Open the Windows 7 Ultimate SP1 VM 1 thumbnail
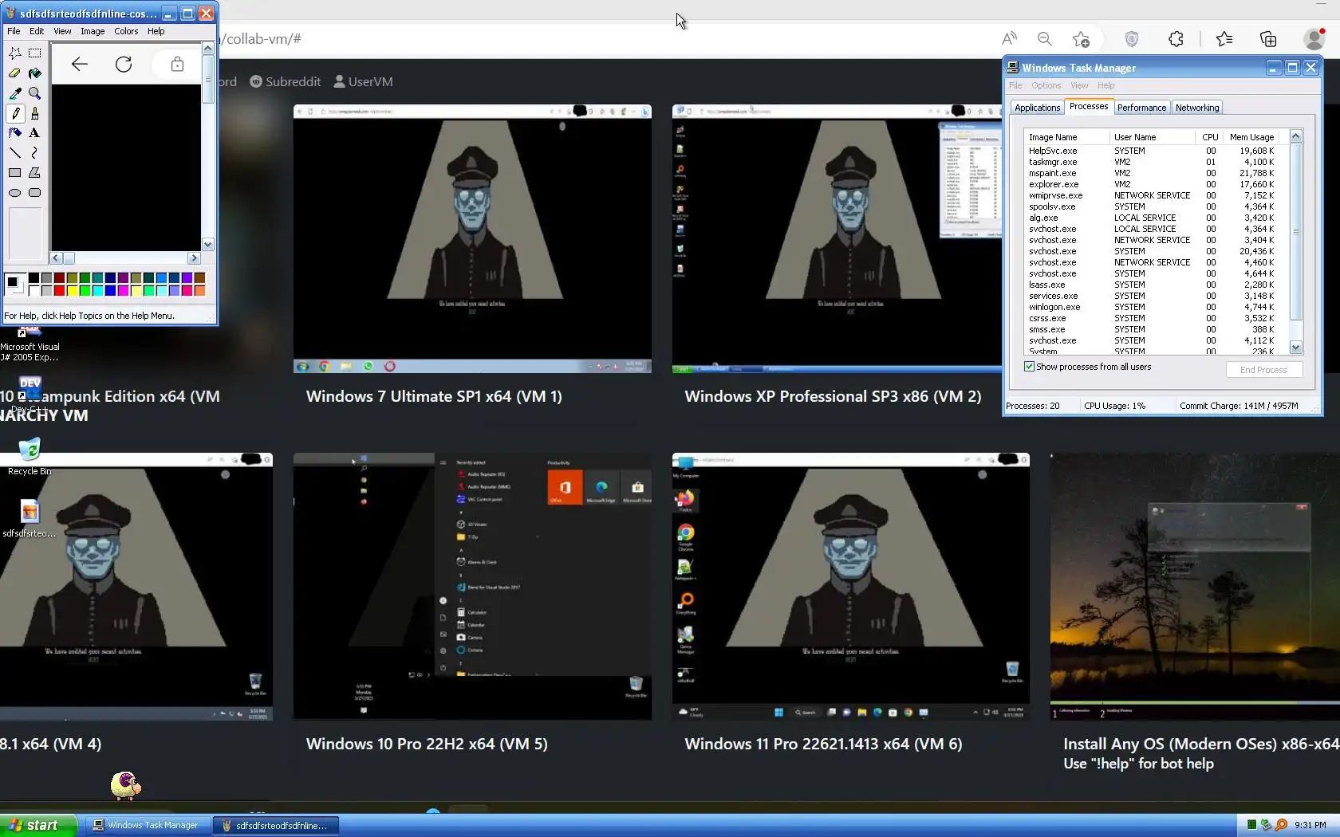1340x837 pixels. point(472,238)
